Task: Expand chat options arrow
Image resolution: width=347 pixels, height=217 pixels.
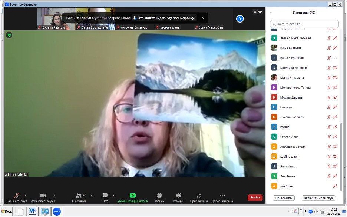Action: coord(113,196)
